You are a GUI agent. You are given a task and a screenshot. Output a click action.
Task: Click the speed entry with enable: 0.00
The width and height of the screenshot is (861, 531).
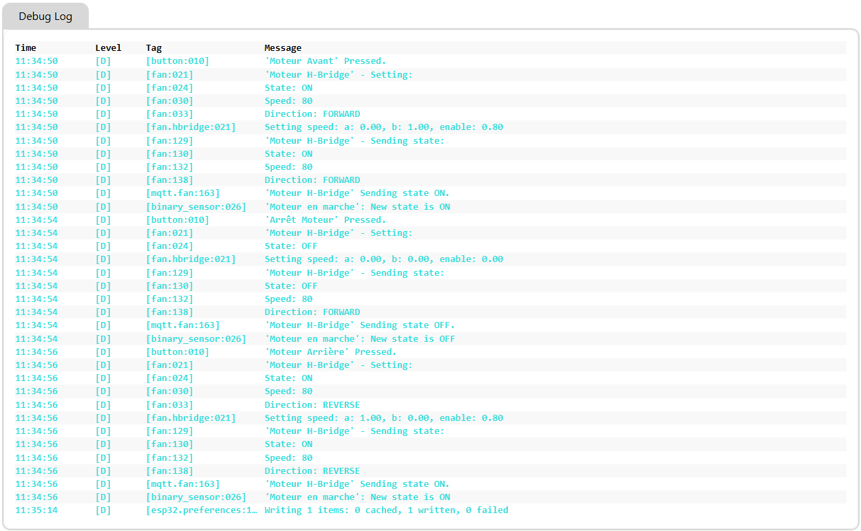click(383, 259)
